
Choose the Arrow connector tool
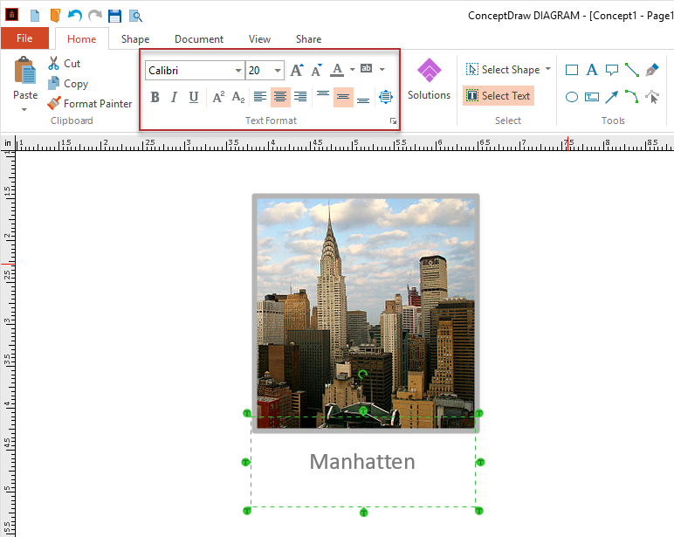click(612, 97)
